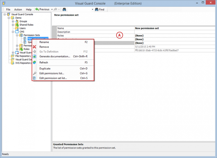This screenshot has width=217, height=158.
Task: Open the File menu
Action: [x=8, y=9]
